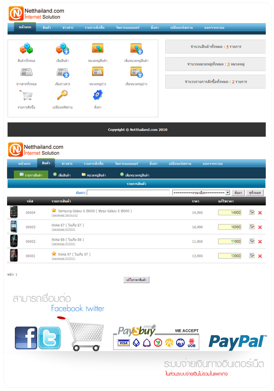The width and height of the screenshot is (274, 391).
Task: Click the แก้ไขราคาสินค้า update price button
Action: [x=136, y=280]
